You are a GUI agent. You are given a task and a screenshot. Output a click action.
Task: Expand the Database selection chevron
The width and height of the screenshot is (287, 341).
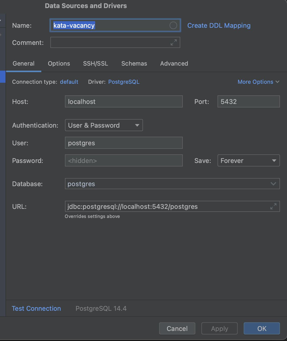coord(273,184)
